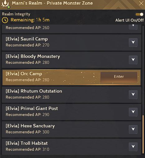Screen dimensions: 145x158
Task: Expand the Saunil Camp entry arrow
Action: [x=133, y=42]
